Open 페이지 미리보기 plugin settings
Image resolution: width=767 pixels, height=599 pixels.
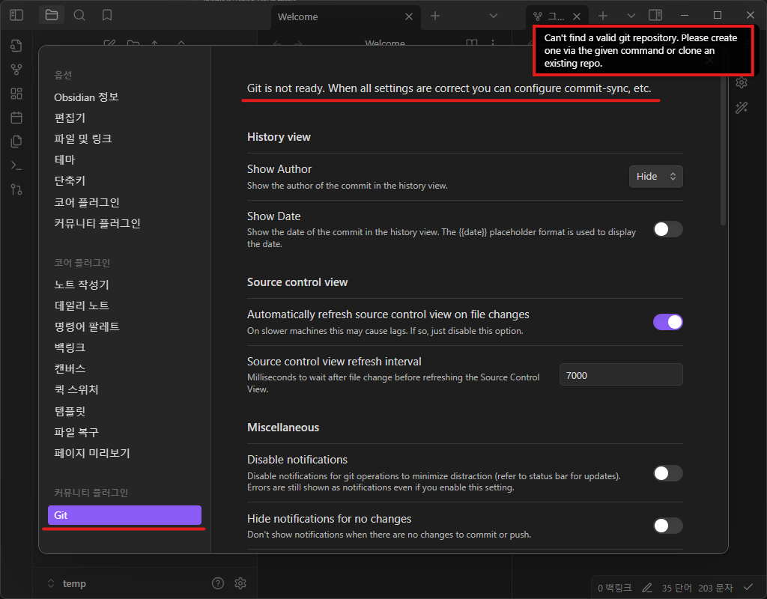coord(124,453)
